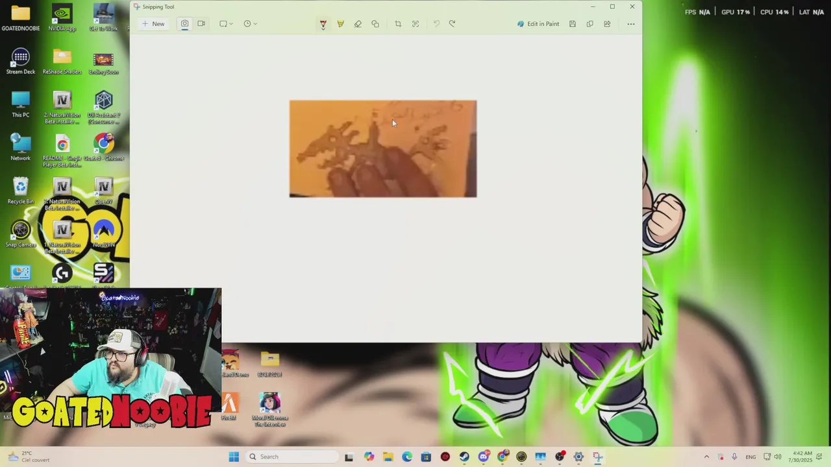Open Settings gear from taskbar
The width and height of the screenshot is (831, 467).
578,457
